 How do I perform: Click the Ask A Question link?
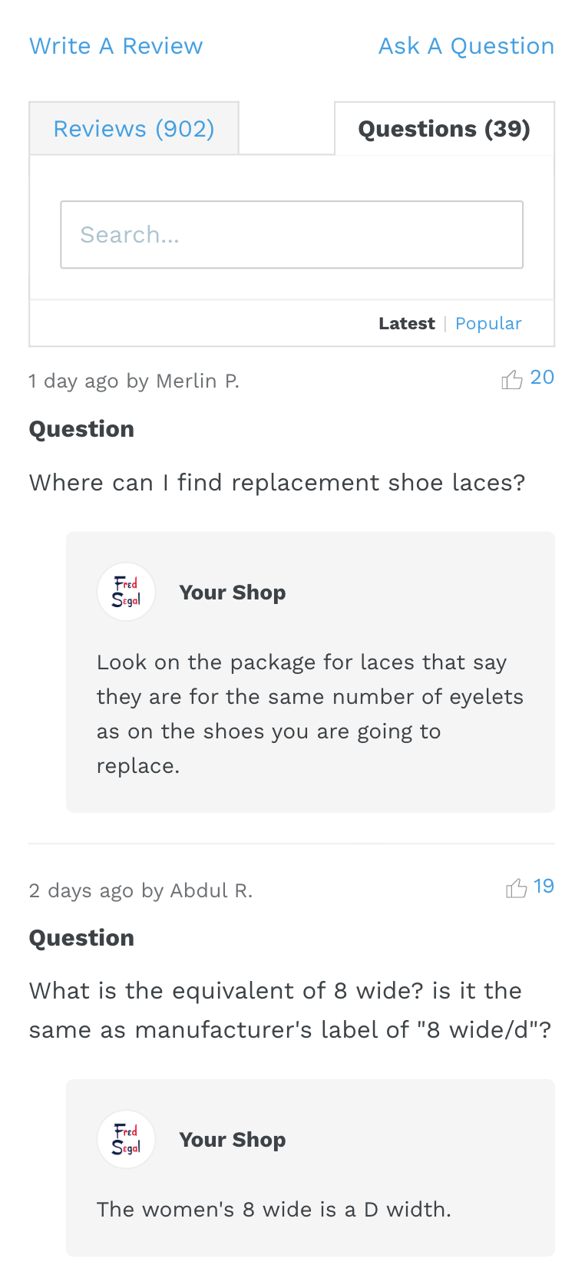pyautogui.click(x=466, y=46)
